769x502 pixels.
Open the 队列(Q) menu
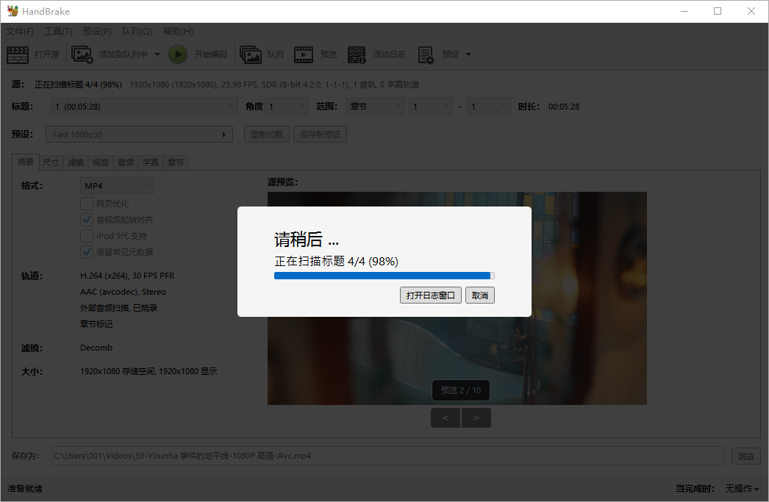137,32
